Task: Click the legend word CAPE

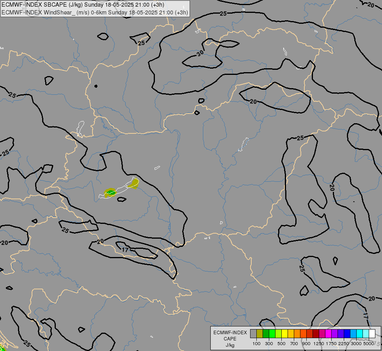Action: (230, 339)
